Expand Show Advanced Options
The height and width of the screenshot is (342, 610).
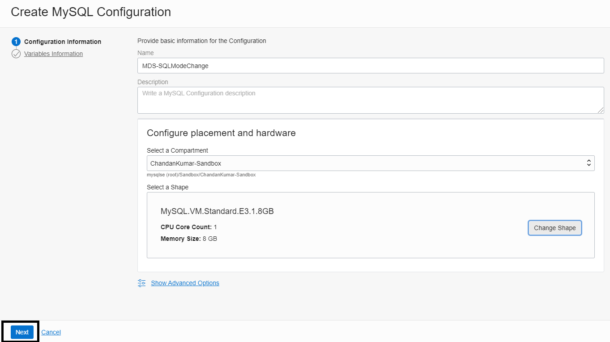coord(185,283)
